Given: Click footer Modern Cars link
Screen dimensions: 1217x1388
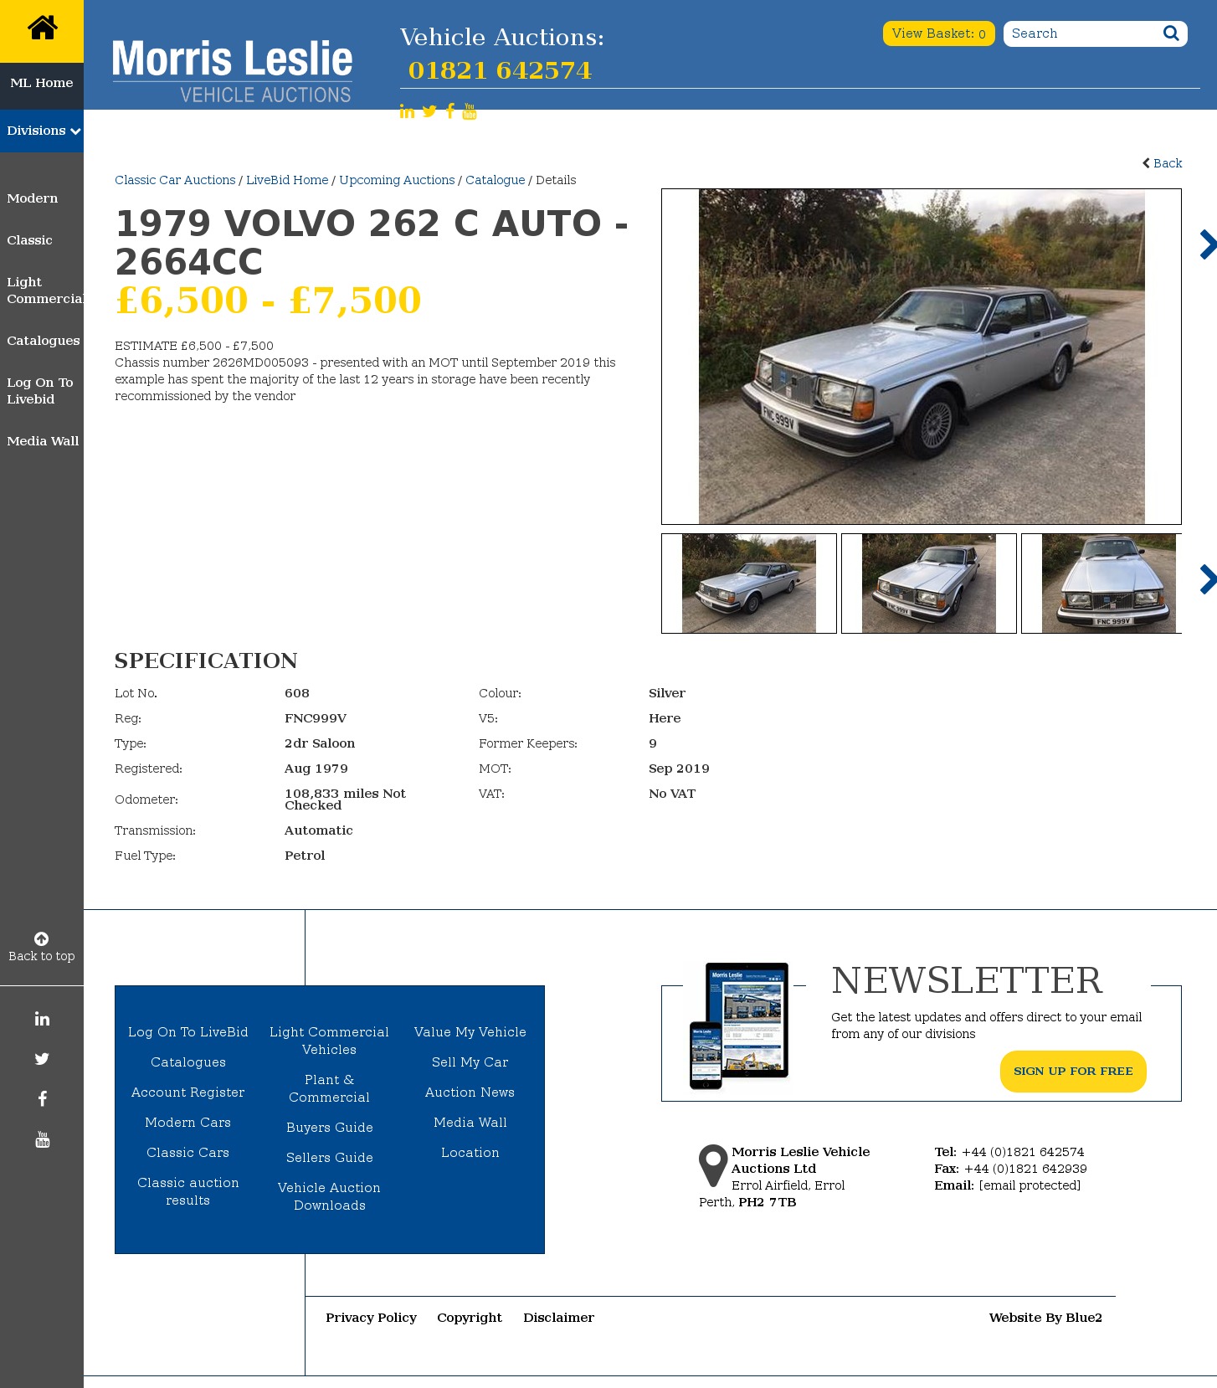Looking at the screenshot, I should (x=188, y=1123).
